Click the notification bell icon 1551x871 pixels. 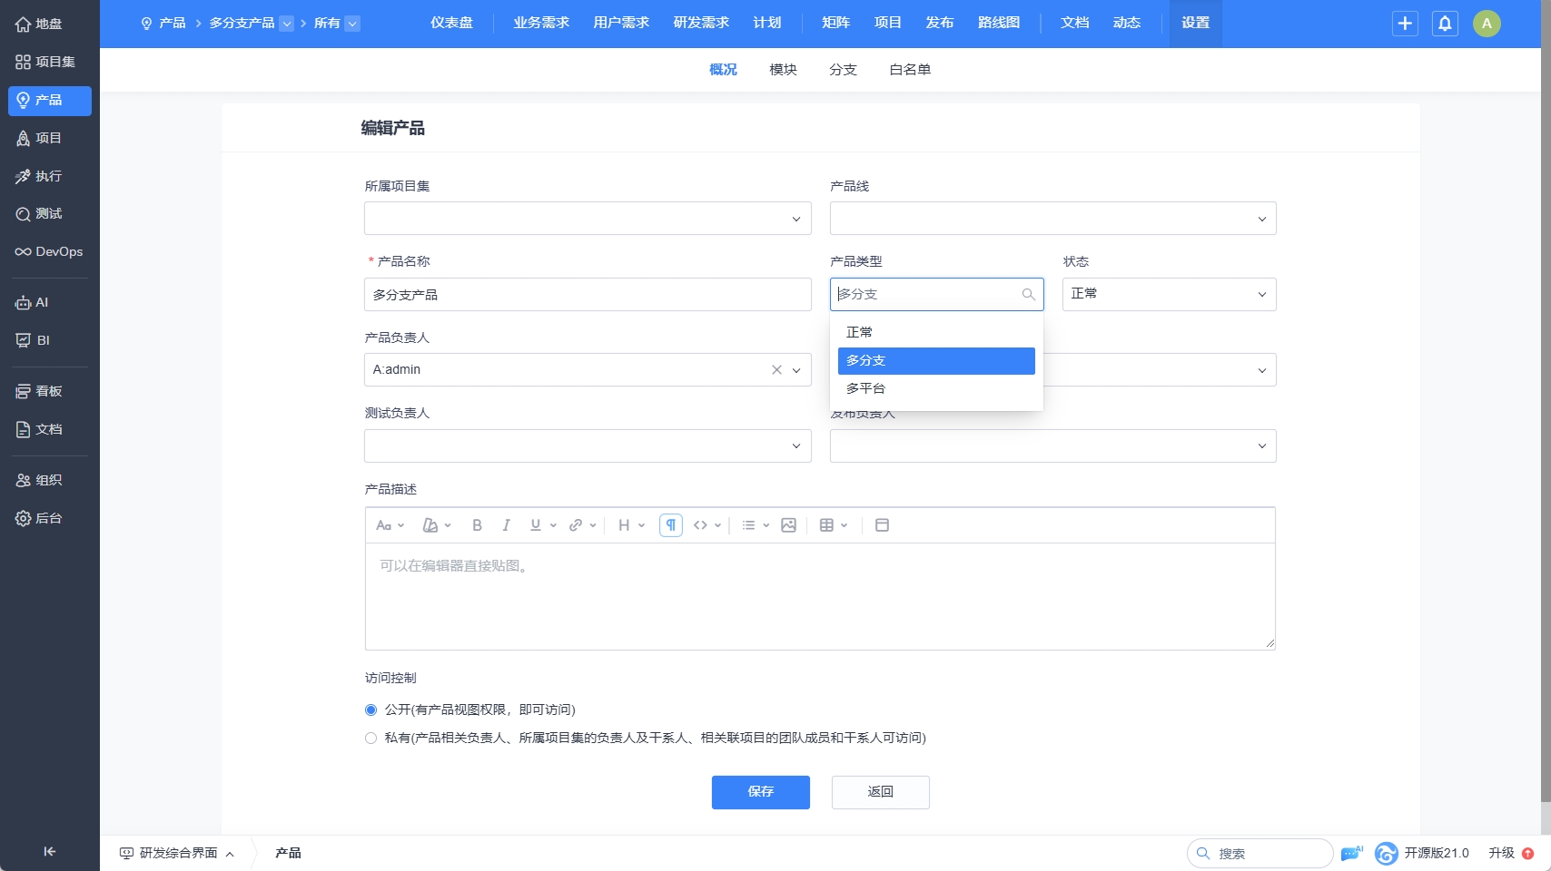[1445, 24]
